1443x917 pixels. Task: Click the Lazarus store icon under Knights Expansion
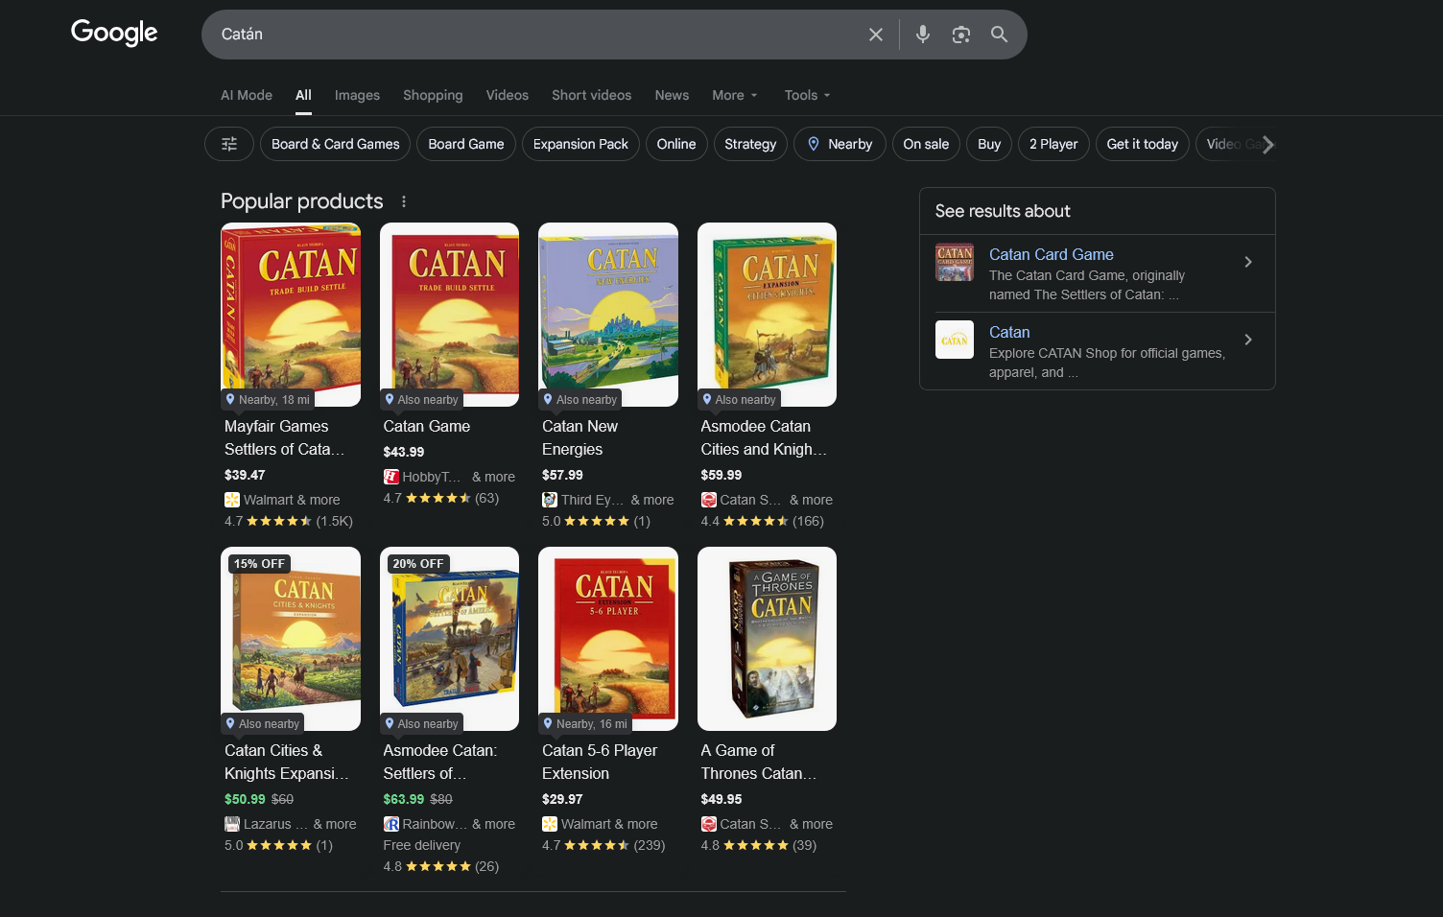[232, 824]
